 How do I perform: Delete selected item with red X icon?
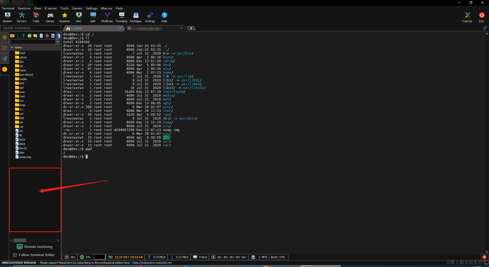click(47, 36)
